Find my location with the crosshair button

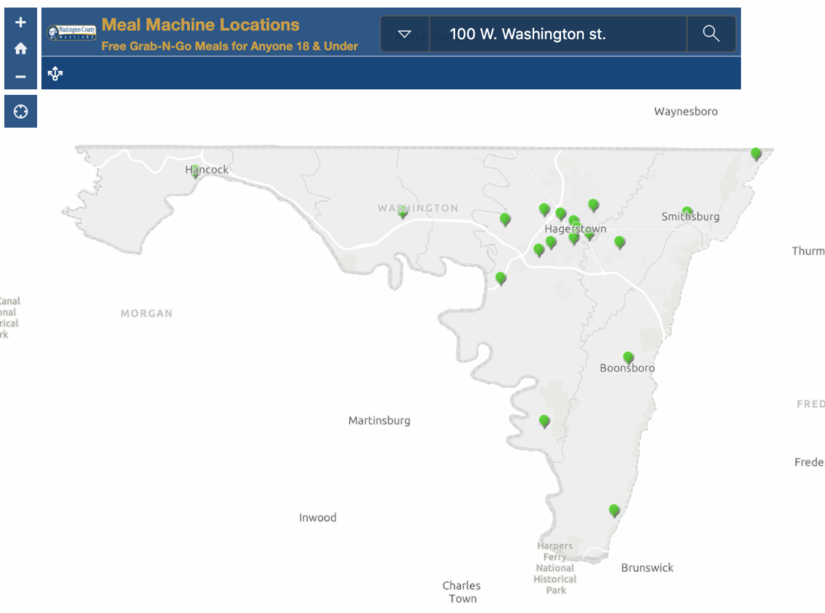(21, 111)
